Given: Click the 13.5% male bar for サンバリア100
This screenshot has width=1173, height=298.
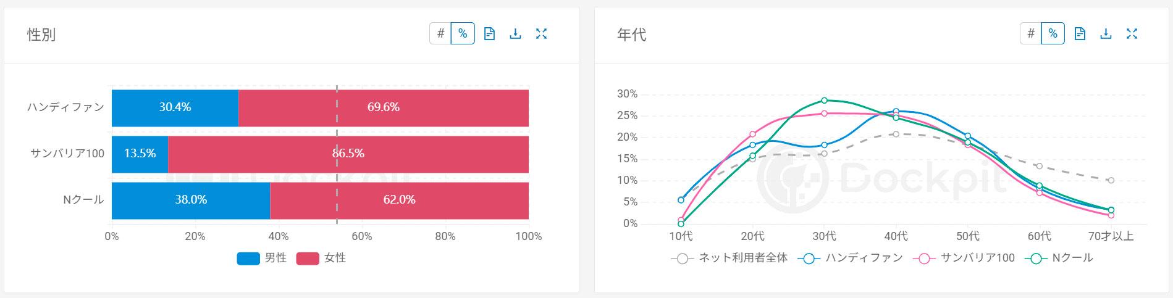Looking at the screenshot, I should click(x=140, y=154).
